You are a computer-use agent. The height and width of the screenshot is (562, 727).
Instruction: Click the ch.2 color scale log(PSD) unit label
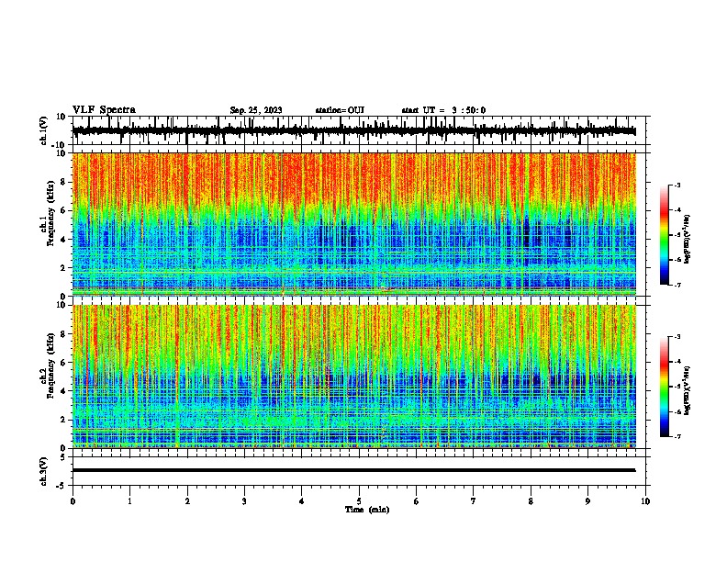pyautogui.click(x=688, y=390)
